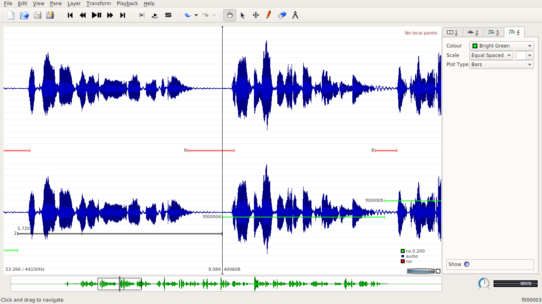This screenshot has width=542, height=304.
Task: Select the Draw pencil tool
Action: [x=269, y=15]
